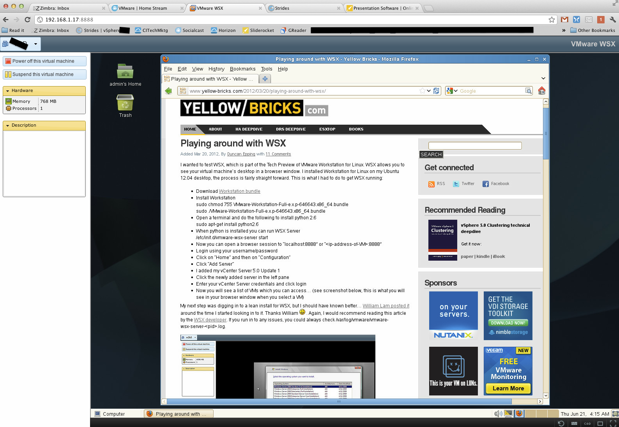Click the Firefox Home house icon
Screen dimensions: 619x427
coord(542,90)
